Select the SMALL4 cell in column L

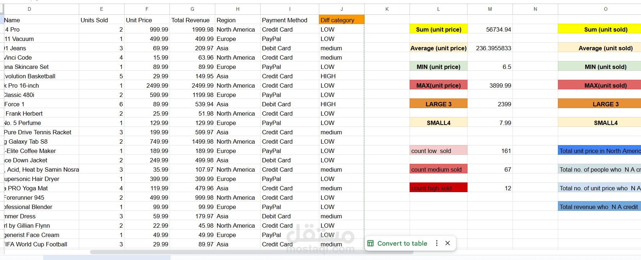(x=438, y=123)
